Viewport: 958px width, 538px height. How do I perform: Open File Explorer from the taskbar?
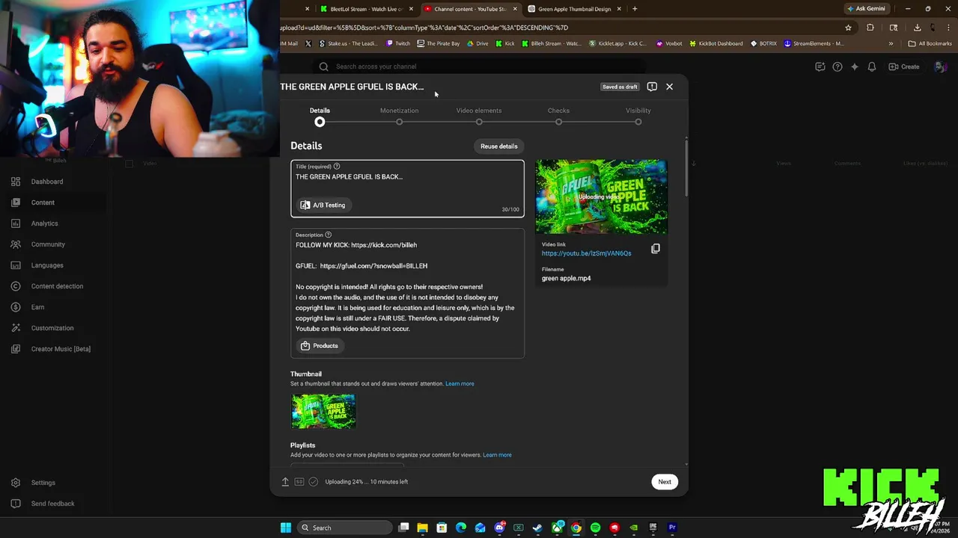422,528
